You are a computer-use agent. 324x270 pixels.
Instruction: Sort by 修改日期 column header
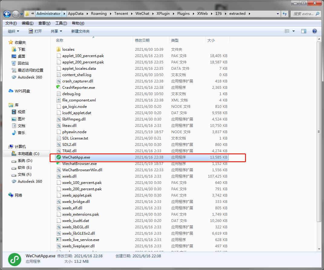pos(142,40)
